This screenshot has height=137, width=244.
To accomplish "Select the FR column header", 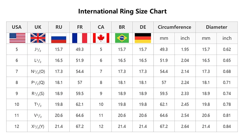I will 80,27.
